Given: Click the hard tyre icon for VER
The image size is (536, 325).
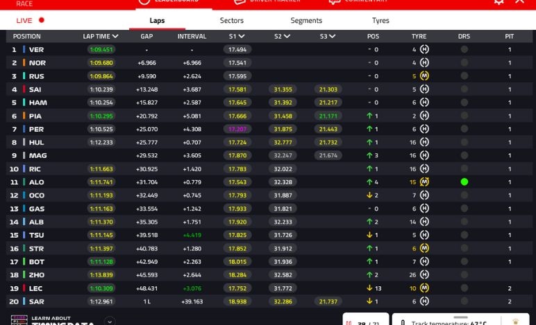Looking at the screenshot, I should (x=424, y=50).
